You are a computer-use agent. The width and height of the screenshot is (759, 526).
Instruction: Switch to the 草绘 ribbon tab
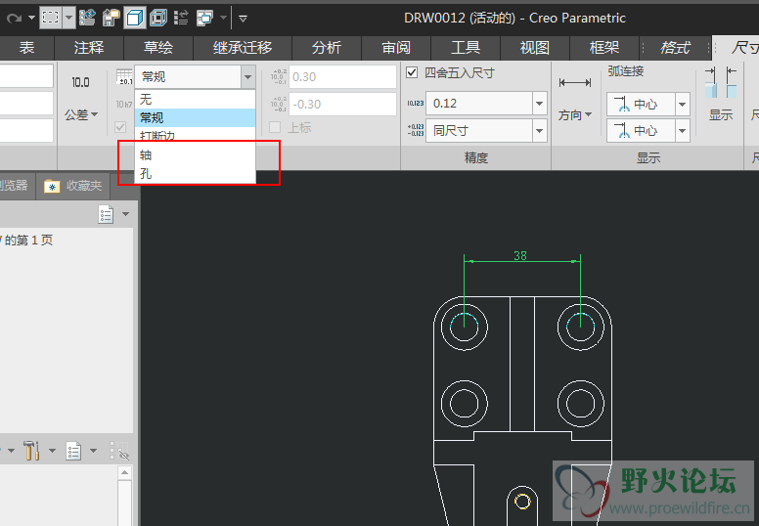[158, 48]
